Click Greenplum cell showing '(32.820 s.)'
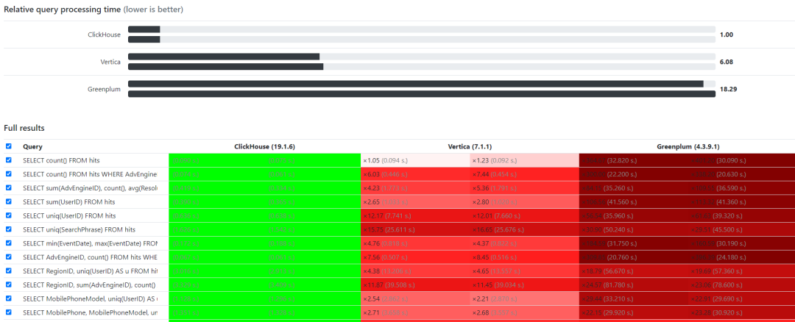The image size is (795, 322). 633,160
